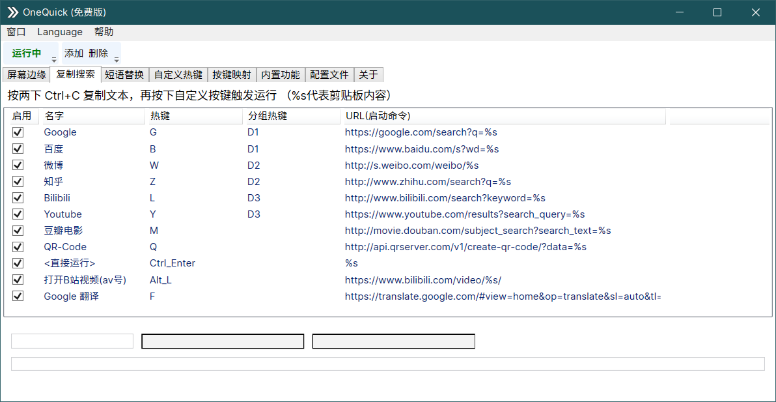Open the 短语替换 tab
Viewport: 776px width, 402px height.
click(x=124, y=74)
